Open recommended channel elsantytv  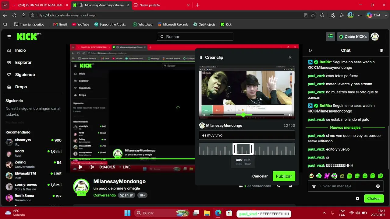point(34,142)
